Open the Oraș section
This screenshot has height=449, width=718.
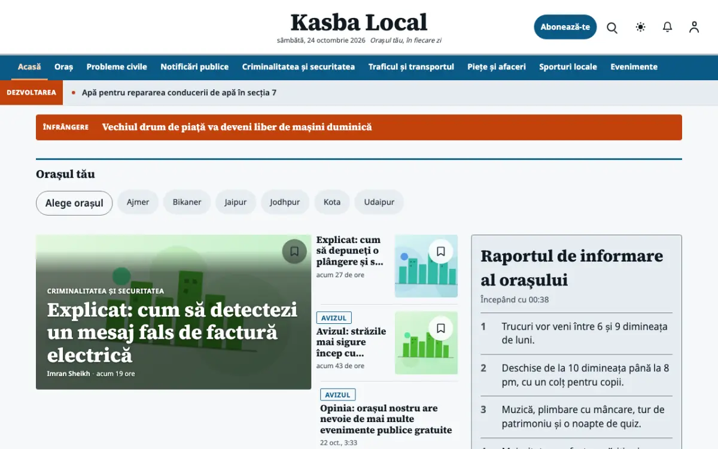coord(63,67)
